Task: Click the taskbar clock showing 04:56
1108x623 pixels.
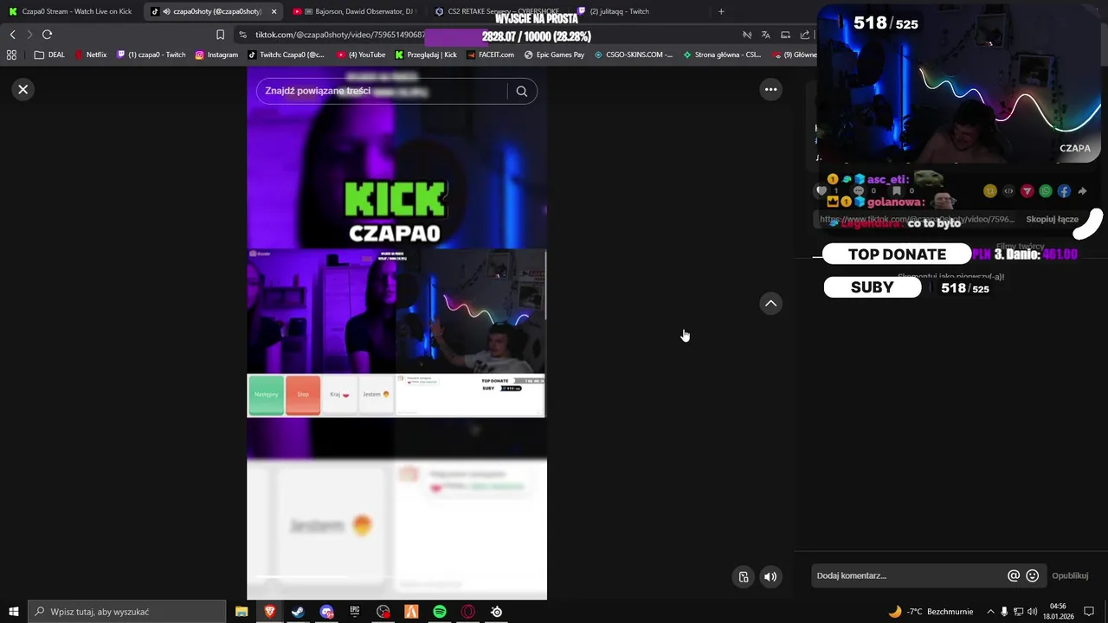Action: pos(1057,612)
